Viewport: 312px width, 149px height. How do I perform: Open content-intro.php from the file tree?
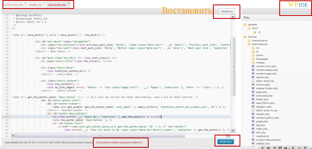point(266,66)
